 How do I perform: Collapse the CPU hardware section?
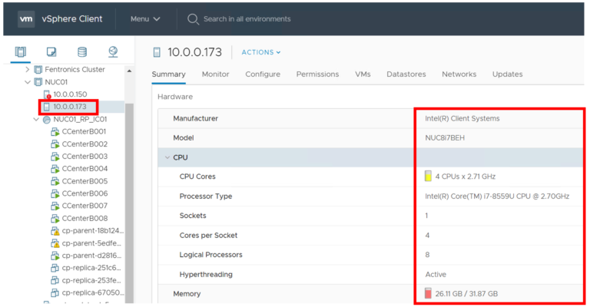click(x=167, y=157)
